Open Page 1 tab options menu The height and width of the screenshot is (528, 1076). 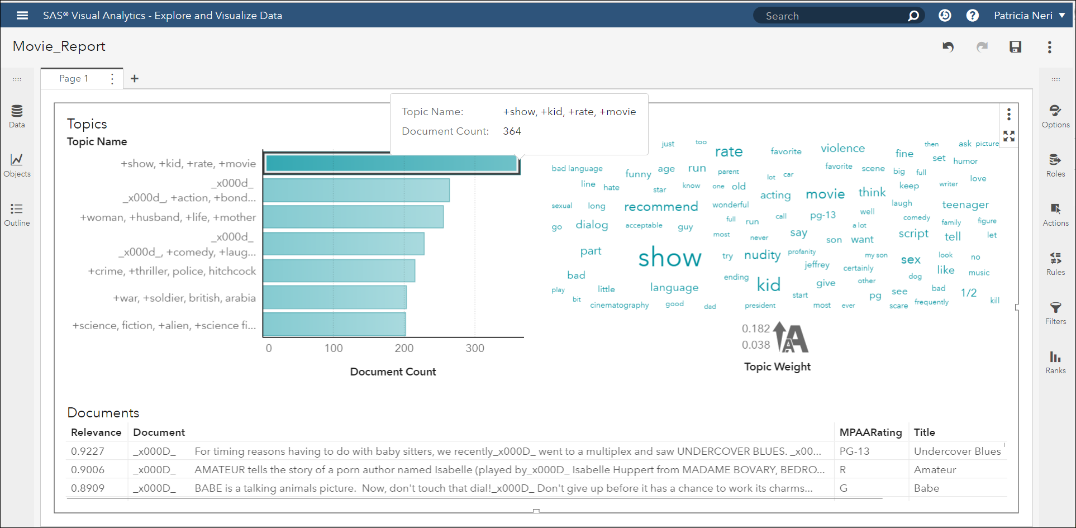point(112,79)
